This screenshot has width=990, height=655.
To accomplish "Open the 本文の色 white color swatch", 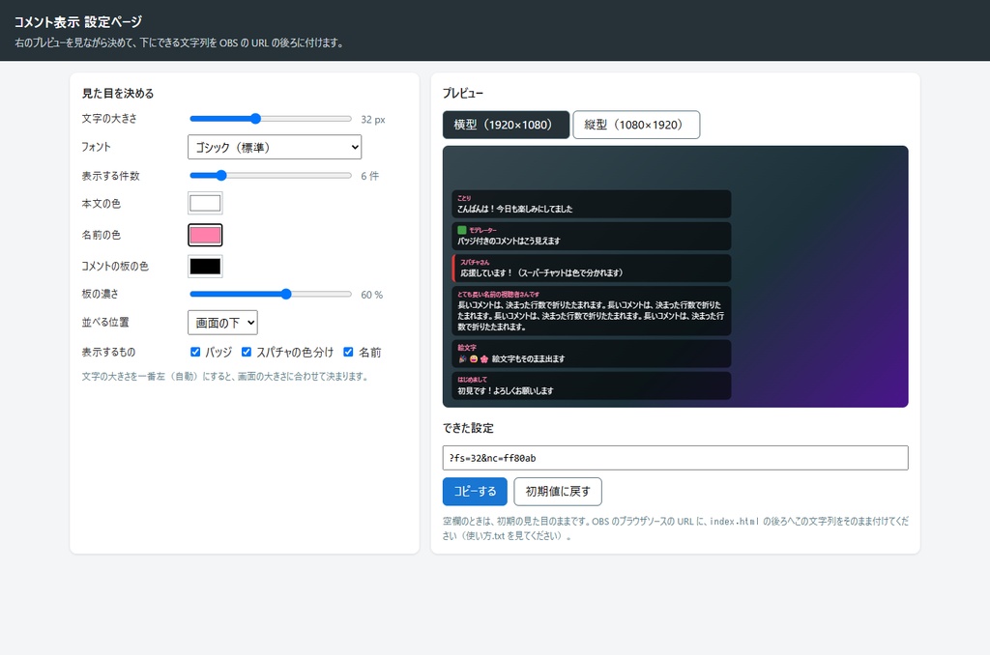I will click(205, 203).
